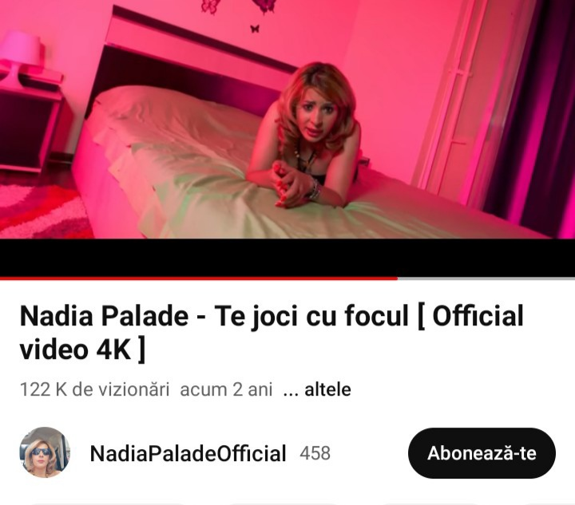Expand details by clicking the video title
The height and width of the screenshot is (505, 575).
[x=272, y=333]
